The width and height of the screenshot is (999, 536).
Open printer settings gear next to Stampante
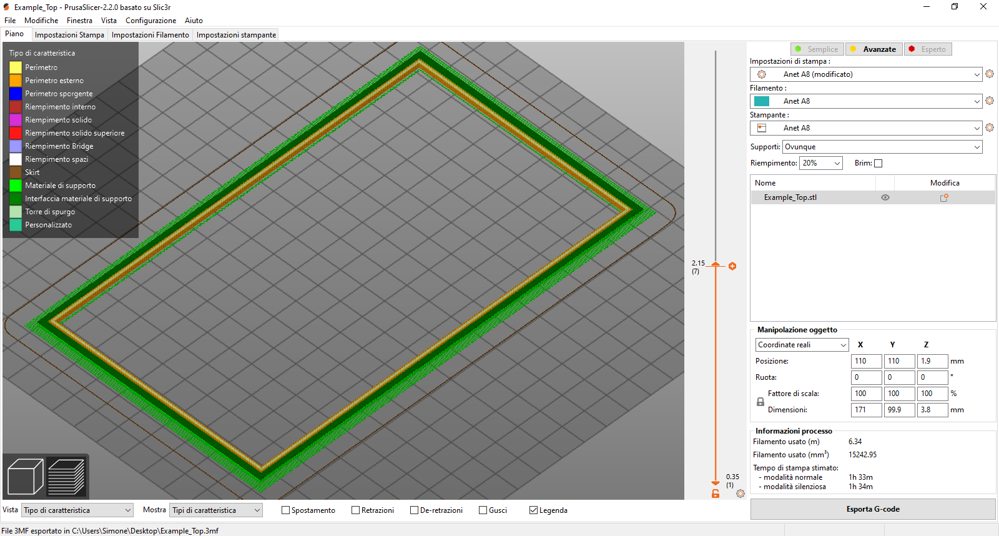click(990, 127)
